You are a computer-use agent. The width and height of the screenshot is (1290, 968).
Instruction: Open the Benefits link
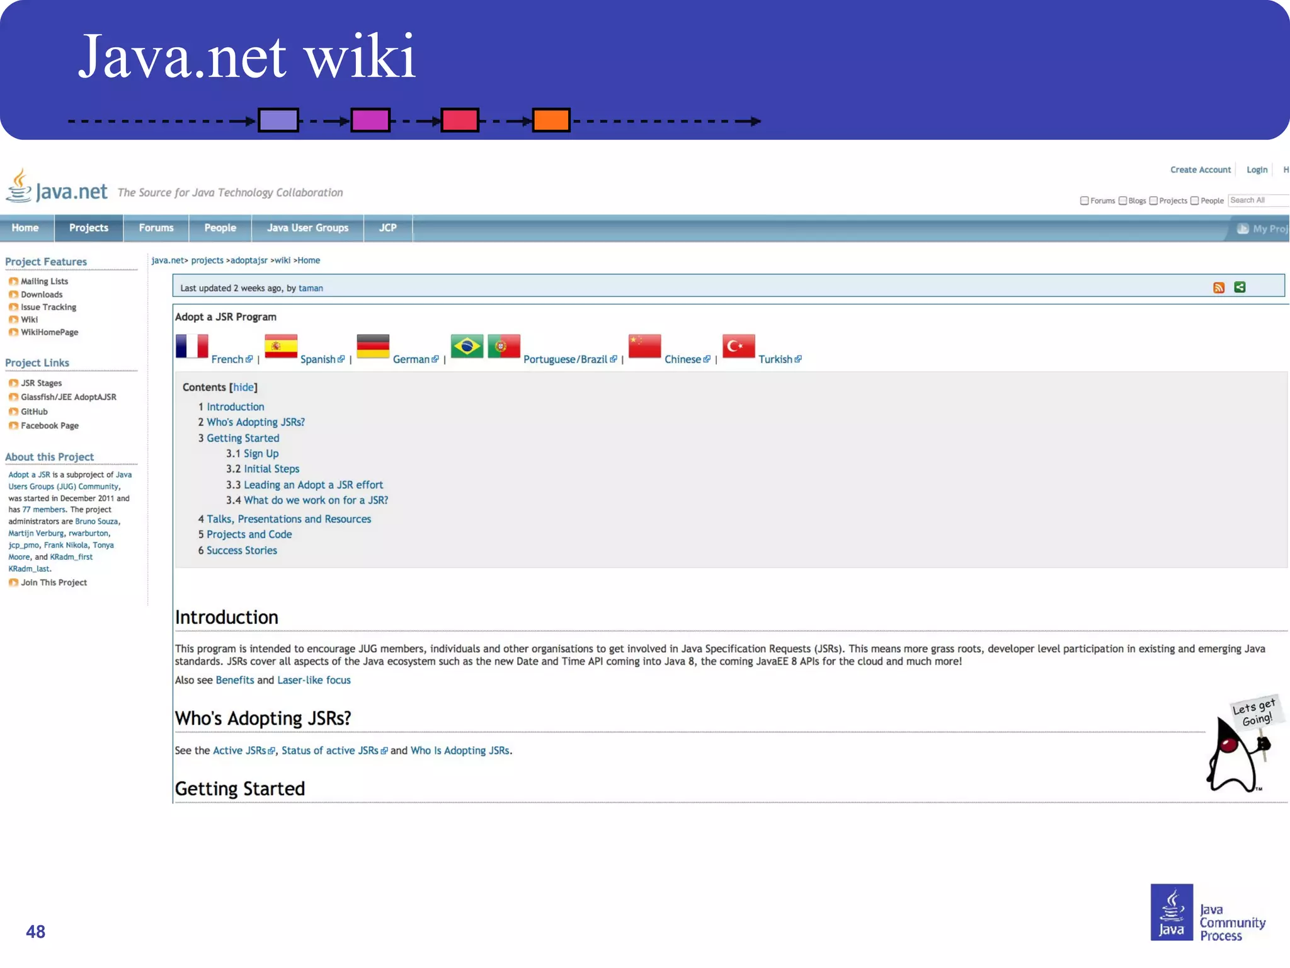point(235,681)
